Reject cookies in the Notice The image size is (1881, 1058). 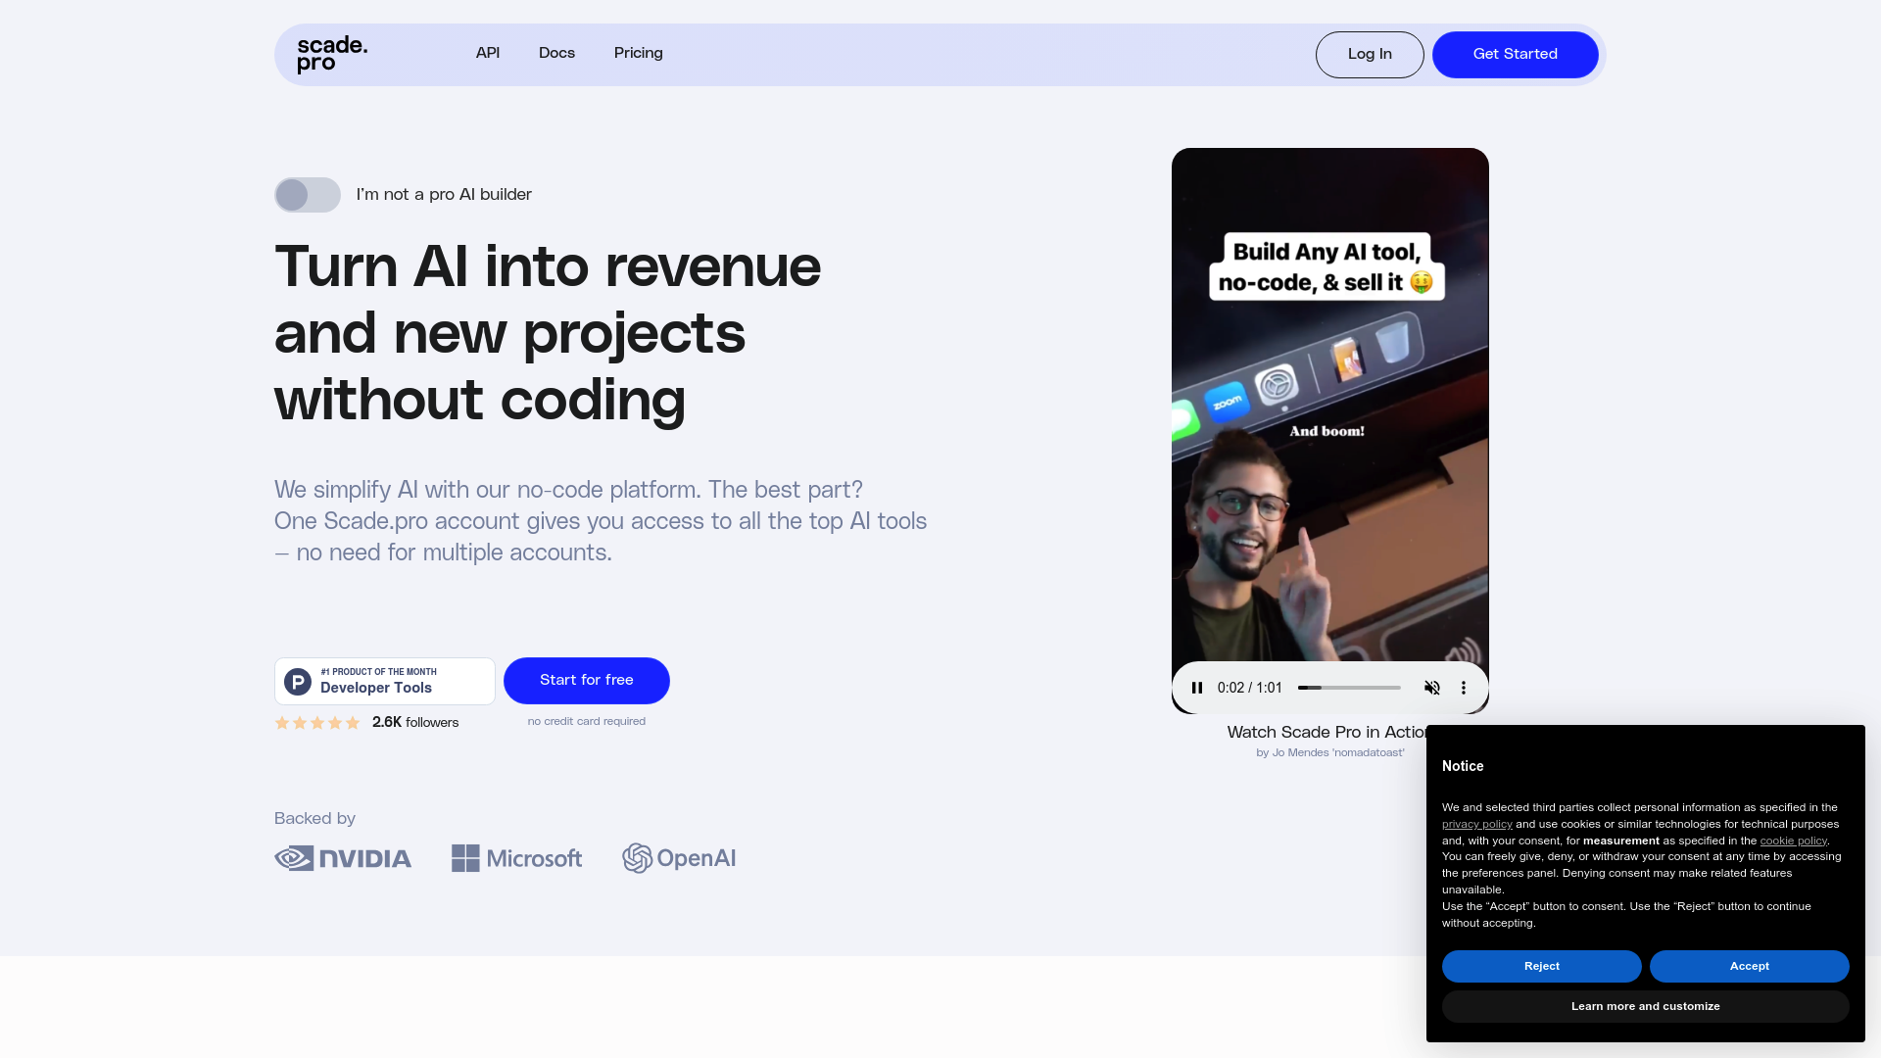coord(1542,966)
